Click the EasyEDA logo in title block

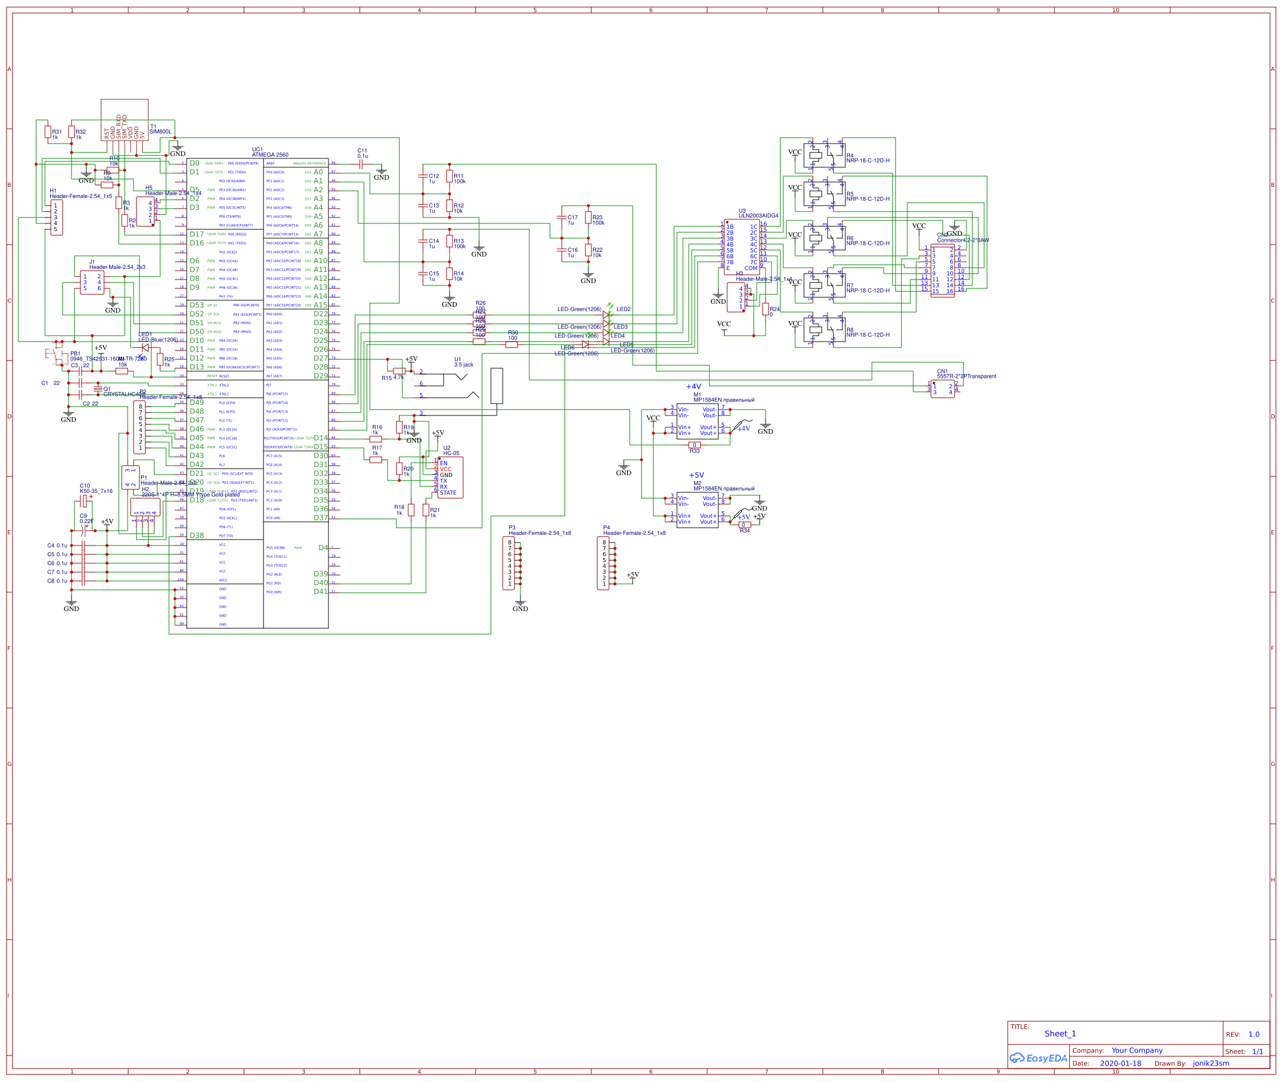point(1037,1059)
